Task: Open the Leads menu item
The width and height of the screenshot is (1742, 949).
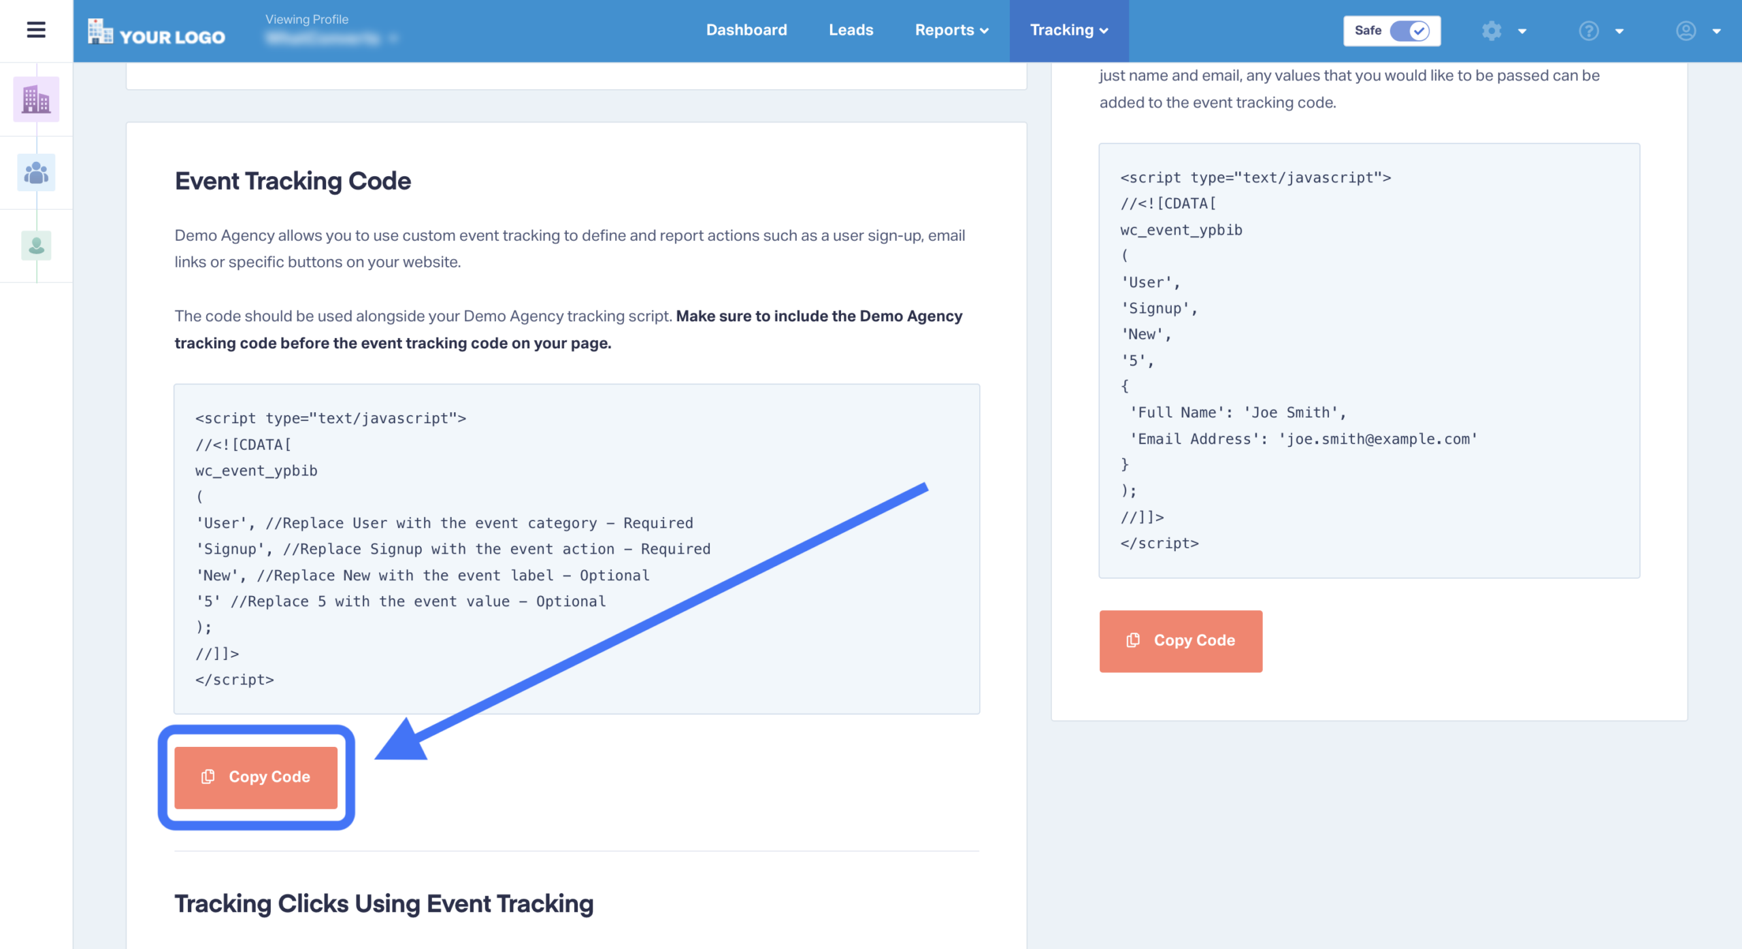Action: pos(851,30)
